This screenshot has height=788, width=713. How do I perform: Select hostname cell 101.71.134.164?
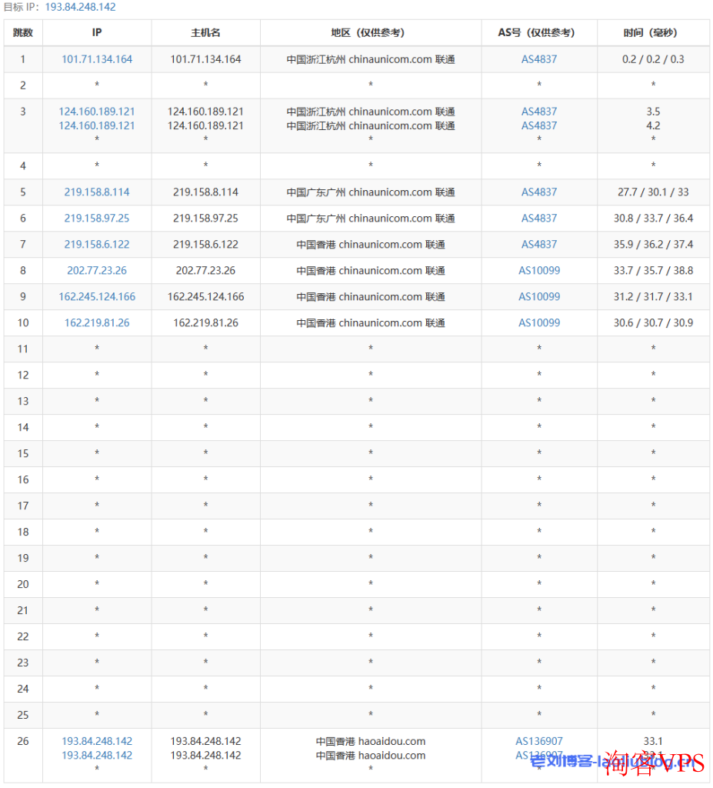pyautogui.click(x=205, y=59)
